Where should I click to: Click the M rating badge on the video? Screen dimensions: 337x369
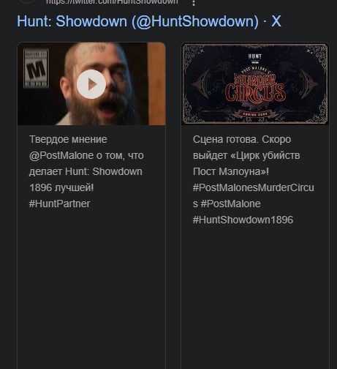click(x=36, y=68)
